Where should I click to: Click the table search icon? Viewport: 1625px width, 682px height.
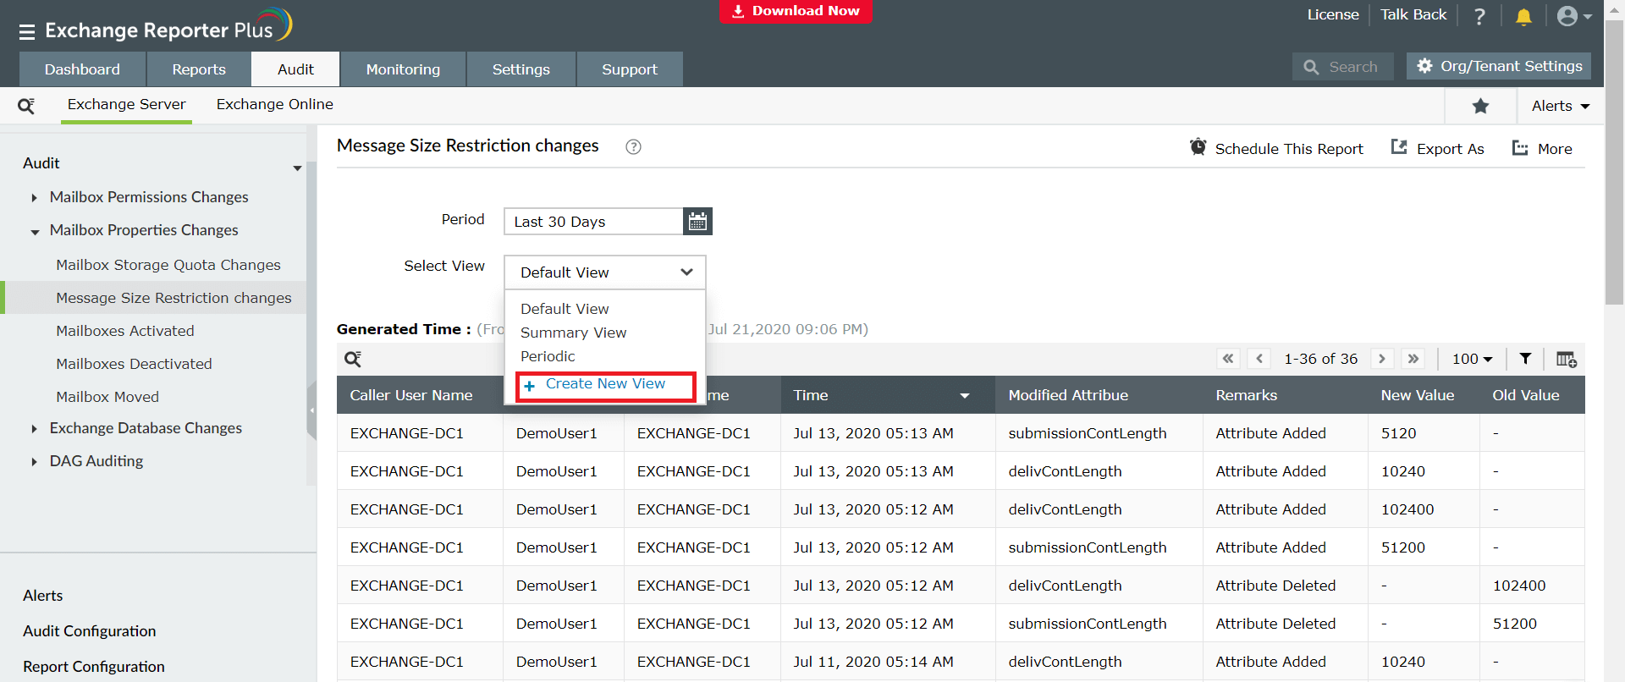click(x=353, y=359)
